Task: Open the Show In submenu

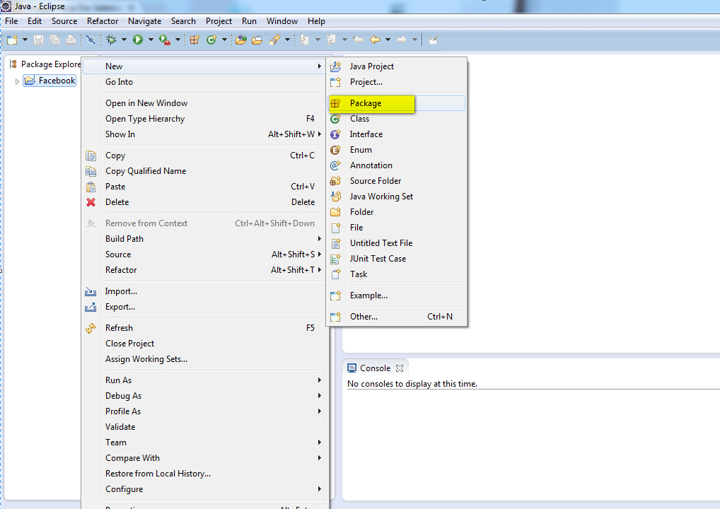Action: click(120, 134)
